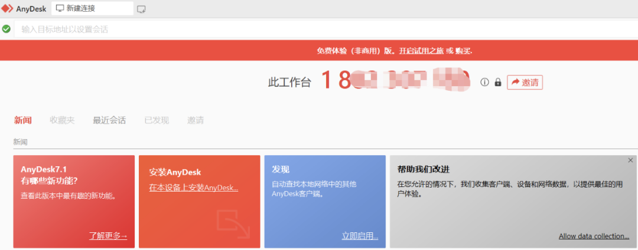This screenshot has width=638, height=250.
Task: Click the 帮助我们改进 heading
Action: (423, 169)
